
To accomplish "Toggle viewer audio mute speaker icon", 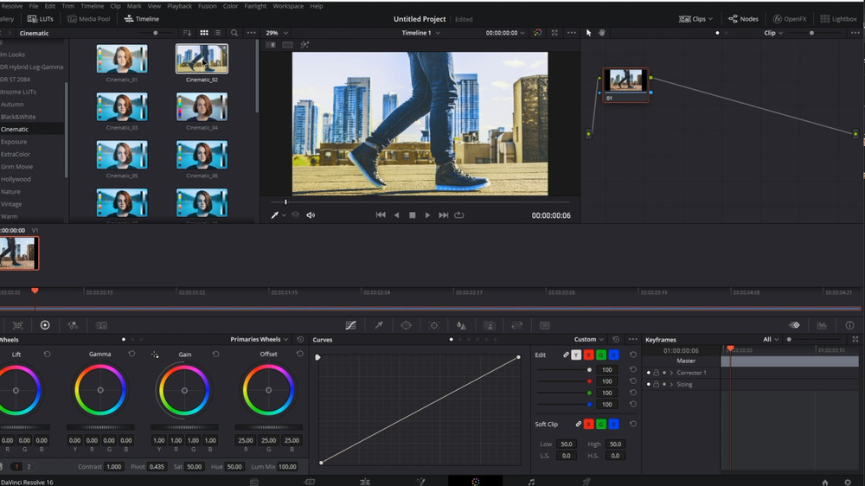I will (311, 215).
